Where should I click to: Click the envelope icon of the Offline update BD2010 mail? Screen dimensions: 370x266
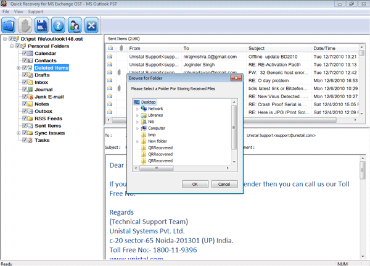click(110, 56)
